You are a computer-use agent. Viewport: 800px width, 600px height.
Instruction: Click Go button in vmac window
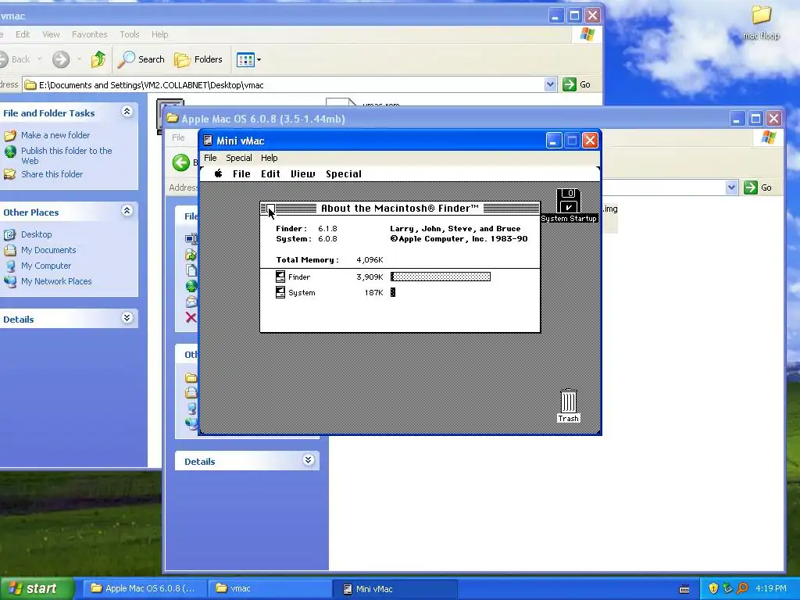pos(577,84)
